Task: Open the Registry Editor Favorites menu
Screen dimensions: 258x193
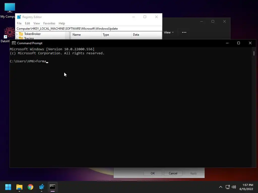Action: tap(49, 23)
